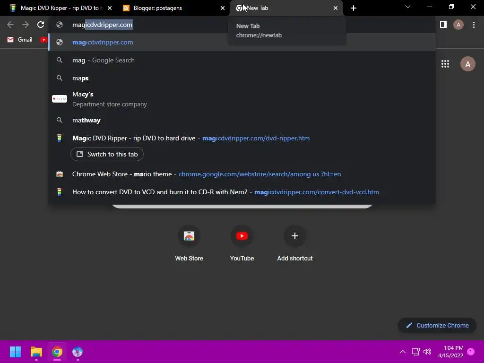The image size is (484, 363).
Task: Show hidden system tray icons
Action: tap(403, 352)
